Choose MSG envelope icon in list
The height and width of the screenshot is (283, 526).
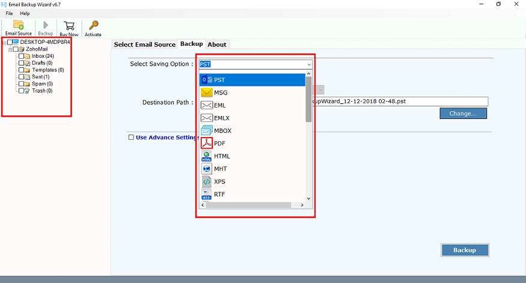[x=207, y=93]
